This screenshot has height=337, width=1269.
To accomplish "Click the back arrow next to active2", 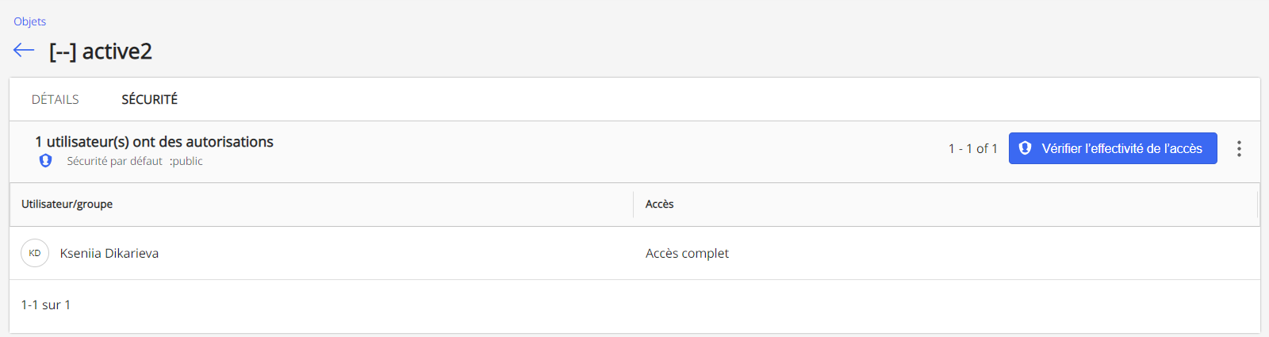I will pos(24,51).
